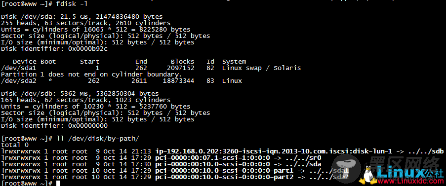Select 'Disk /dev/sdb: 5362 MB' line
446x186 pixels.
[80, 94]
